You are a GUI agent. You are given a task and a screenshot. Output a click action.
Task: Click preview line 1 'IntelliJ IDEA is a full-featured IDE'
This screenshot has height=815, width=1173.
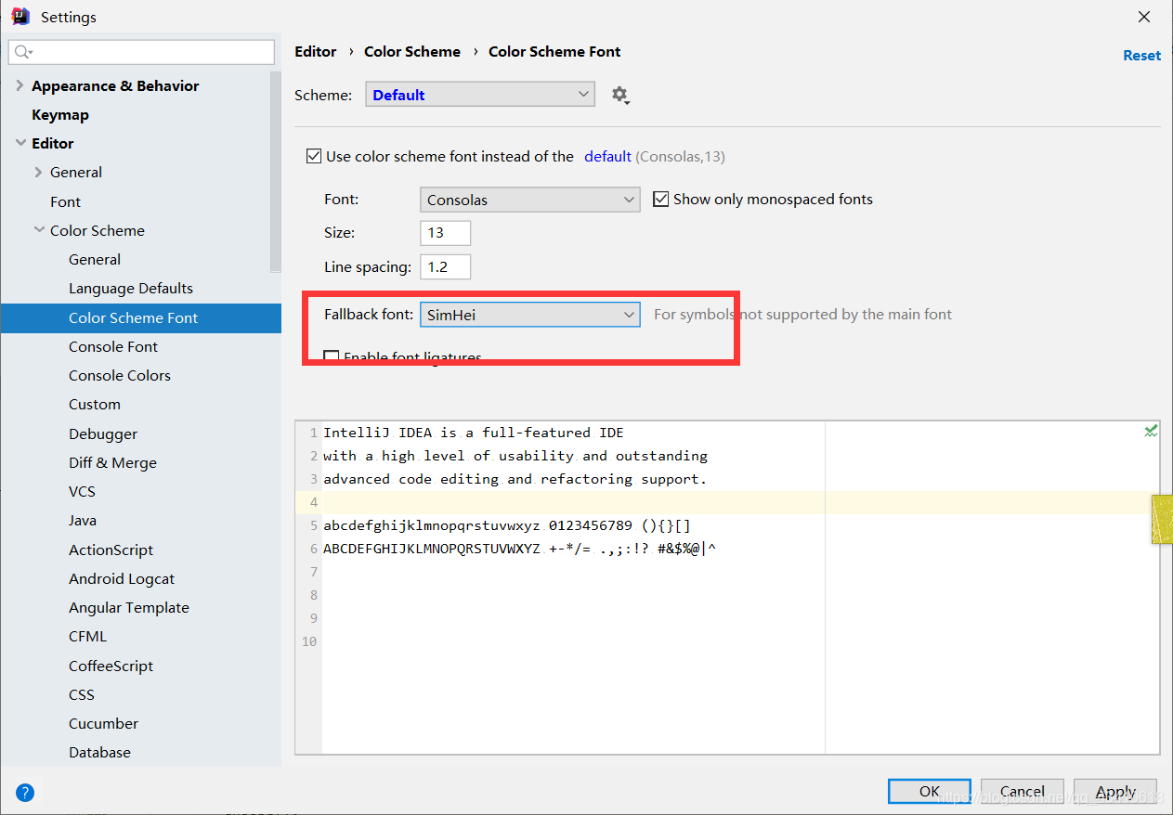point(474,433)
